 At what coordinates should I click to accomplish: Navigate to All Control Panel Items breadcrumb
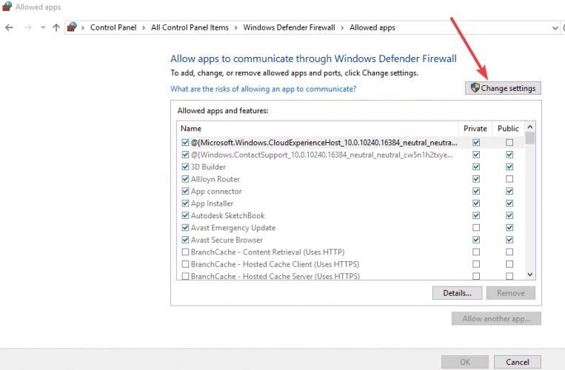pos(190,27)
